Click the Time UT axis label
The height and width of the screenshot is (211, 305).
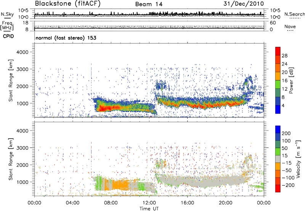(149, 209)
